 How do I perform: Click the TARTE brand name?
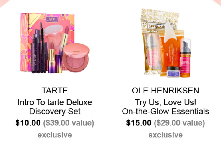[x=55, y=91]
